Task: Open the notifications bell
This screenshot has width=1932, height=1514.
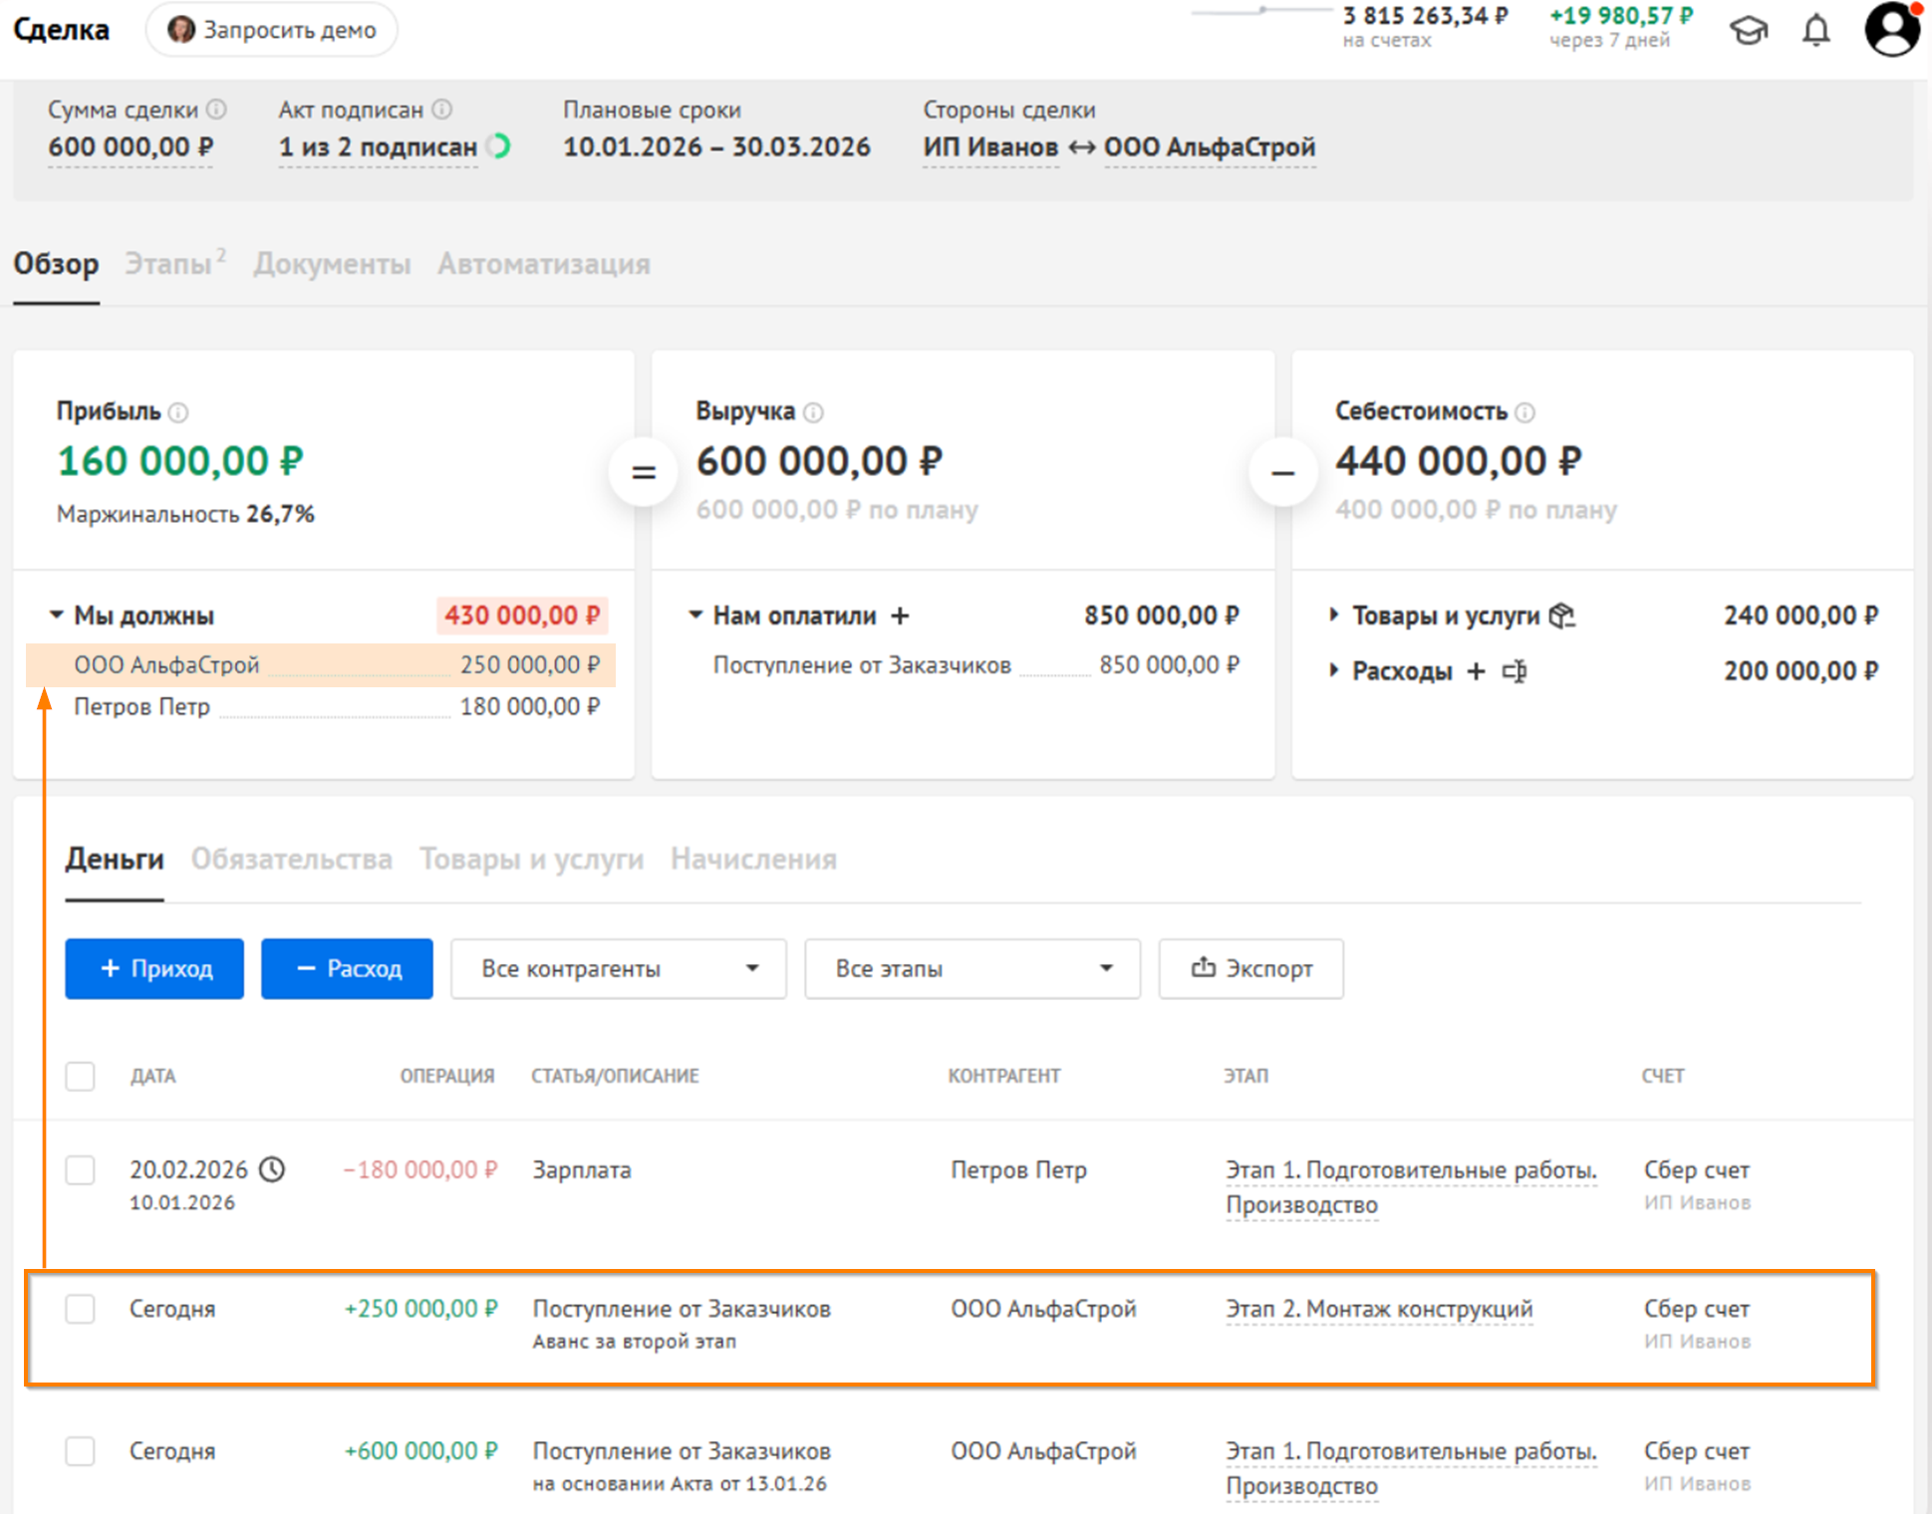Action: 1816,30
